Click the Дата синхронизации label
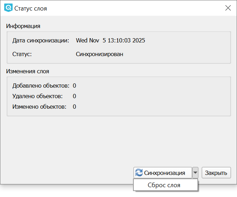The height and width of the screenshot is (197, 237). click(x=41, y=40)
